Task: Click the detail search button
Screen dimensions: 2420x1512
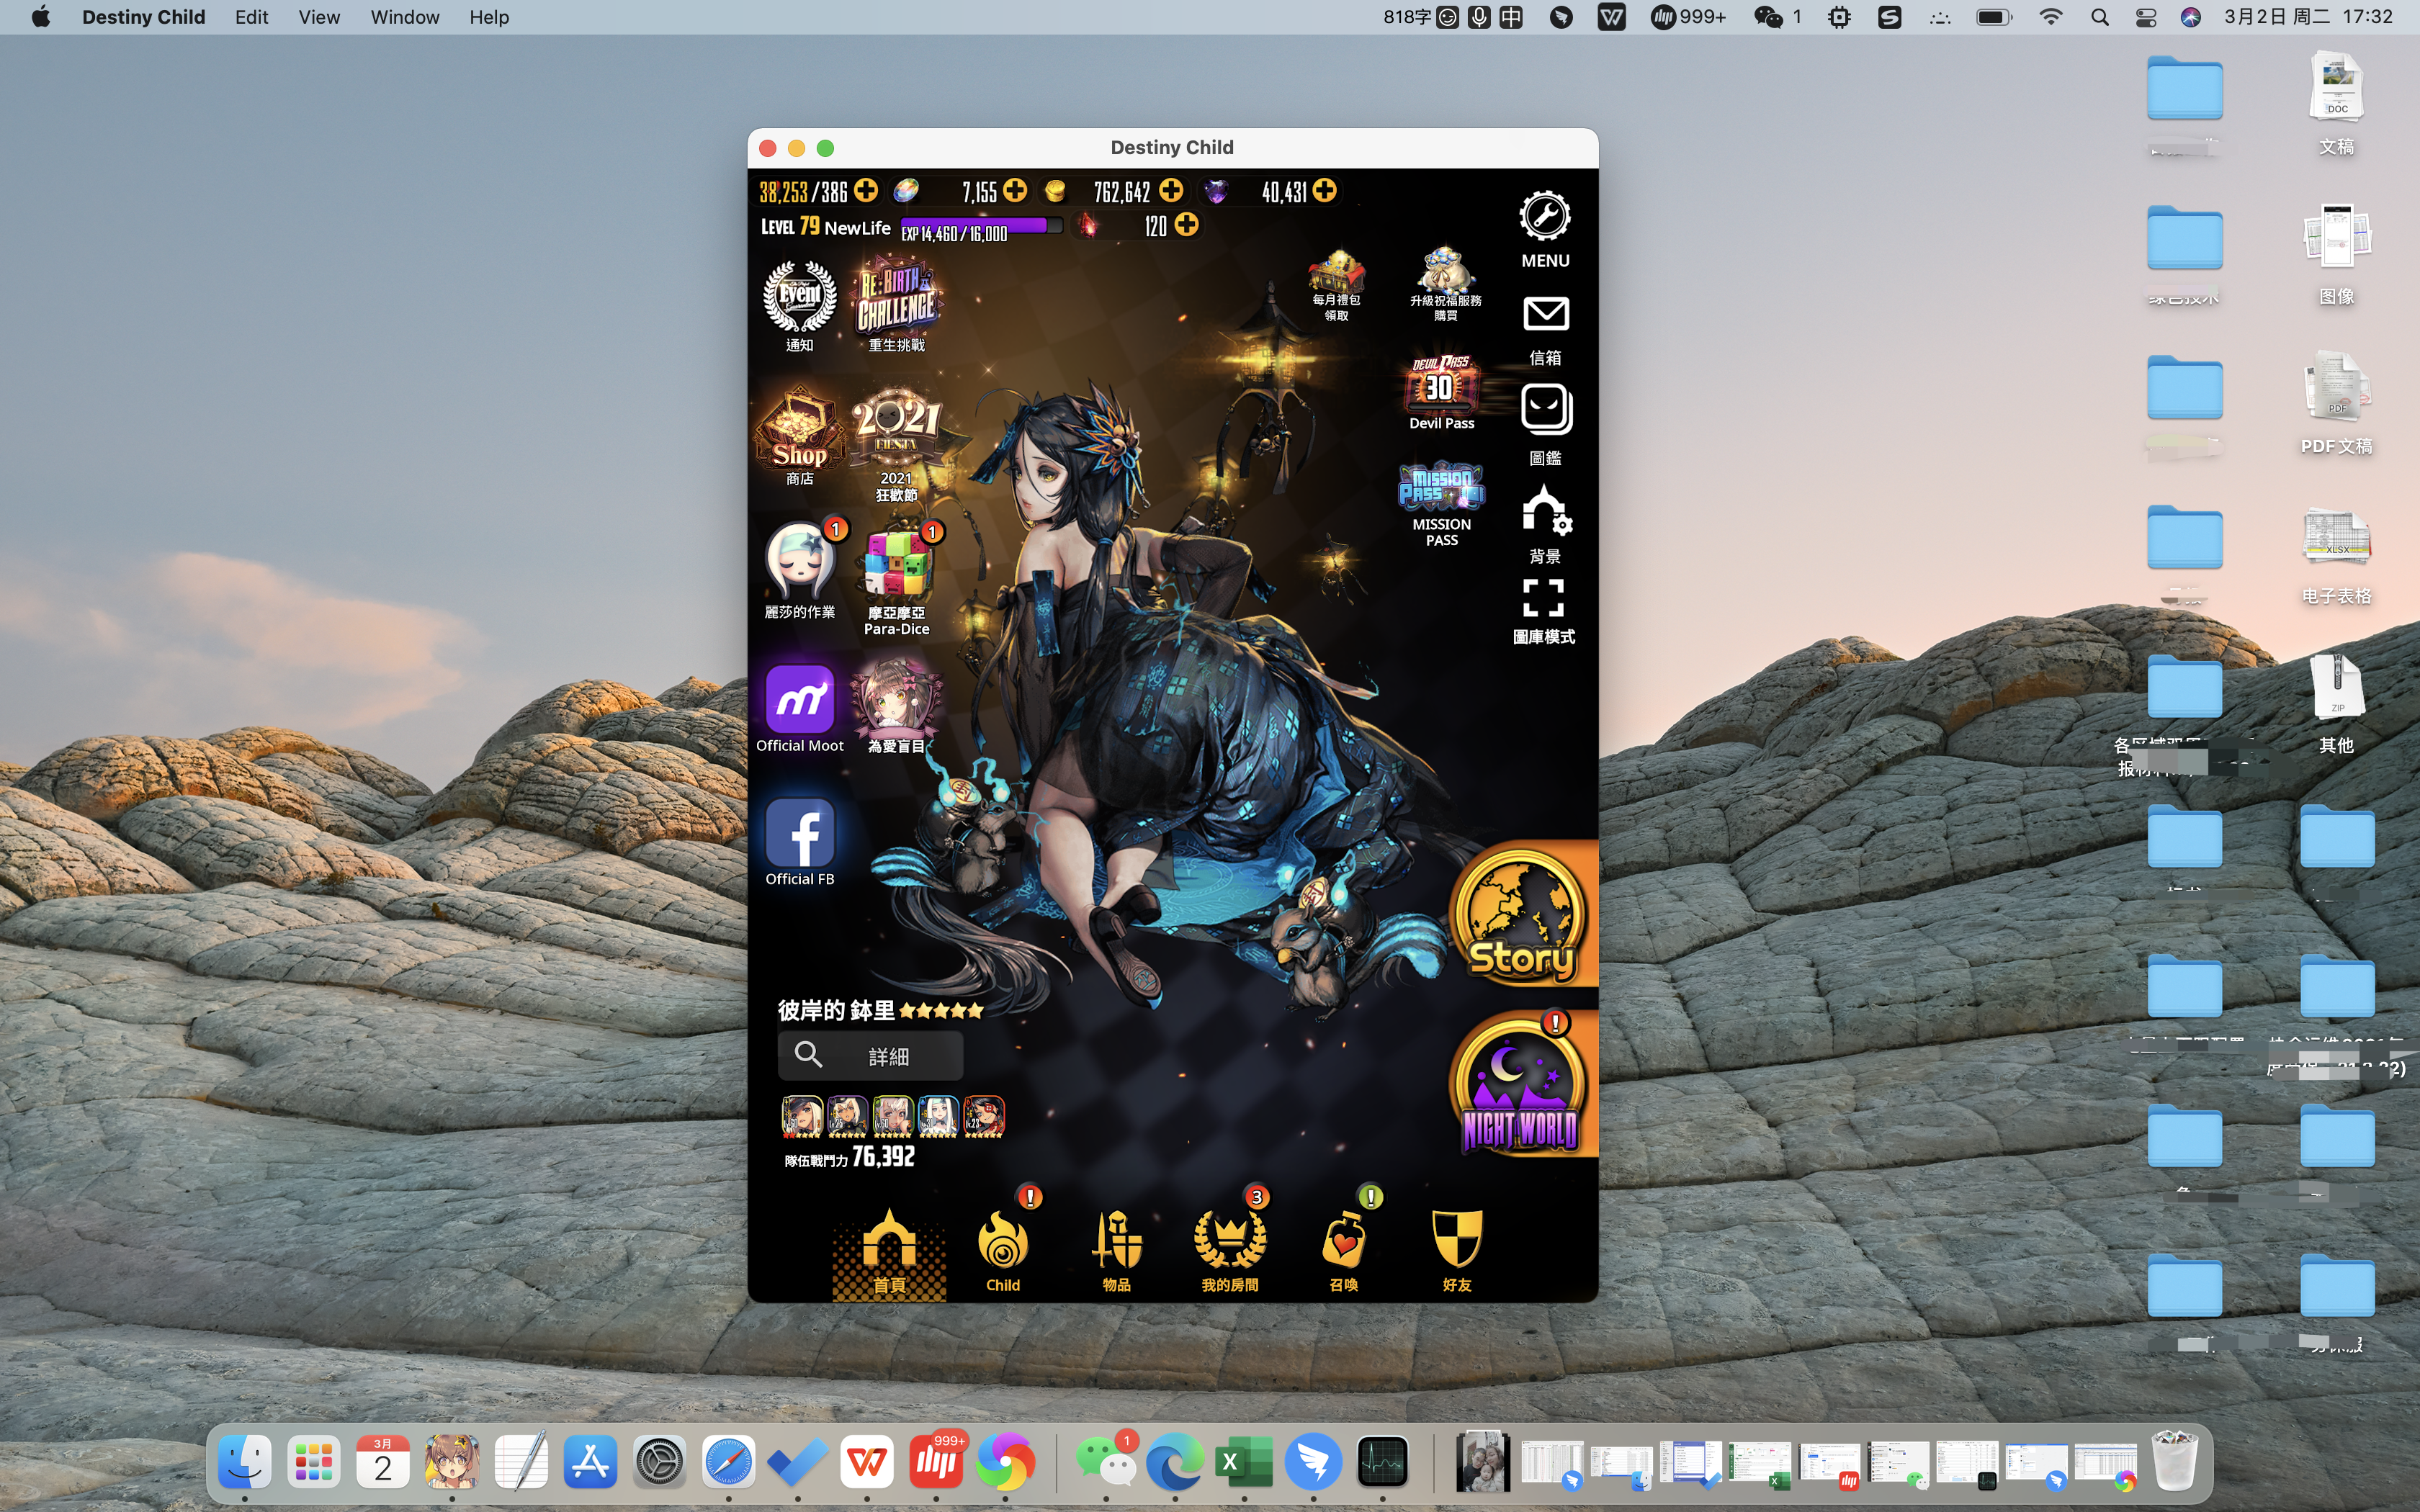Action: click(870, 1056)
